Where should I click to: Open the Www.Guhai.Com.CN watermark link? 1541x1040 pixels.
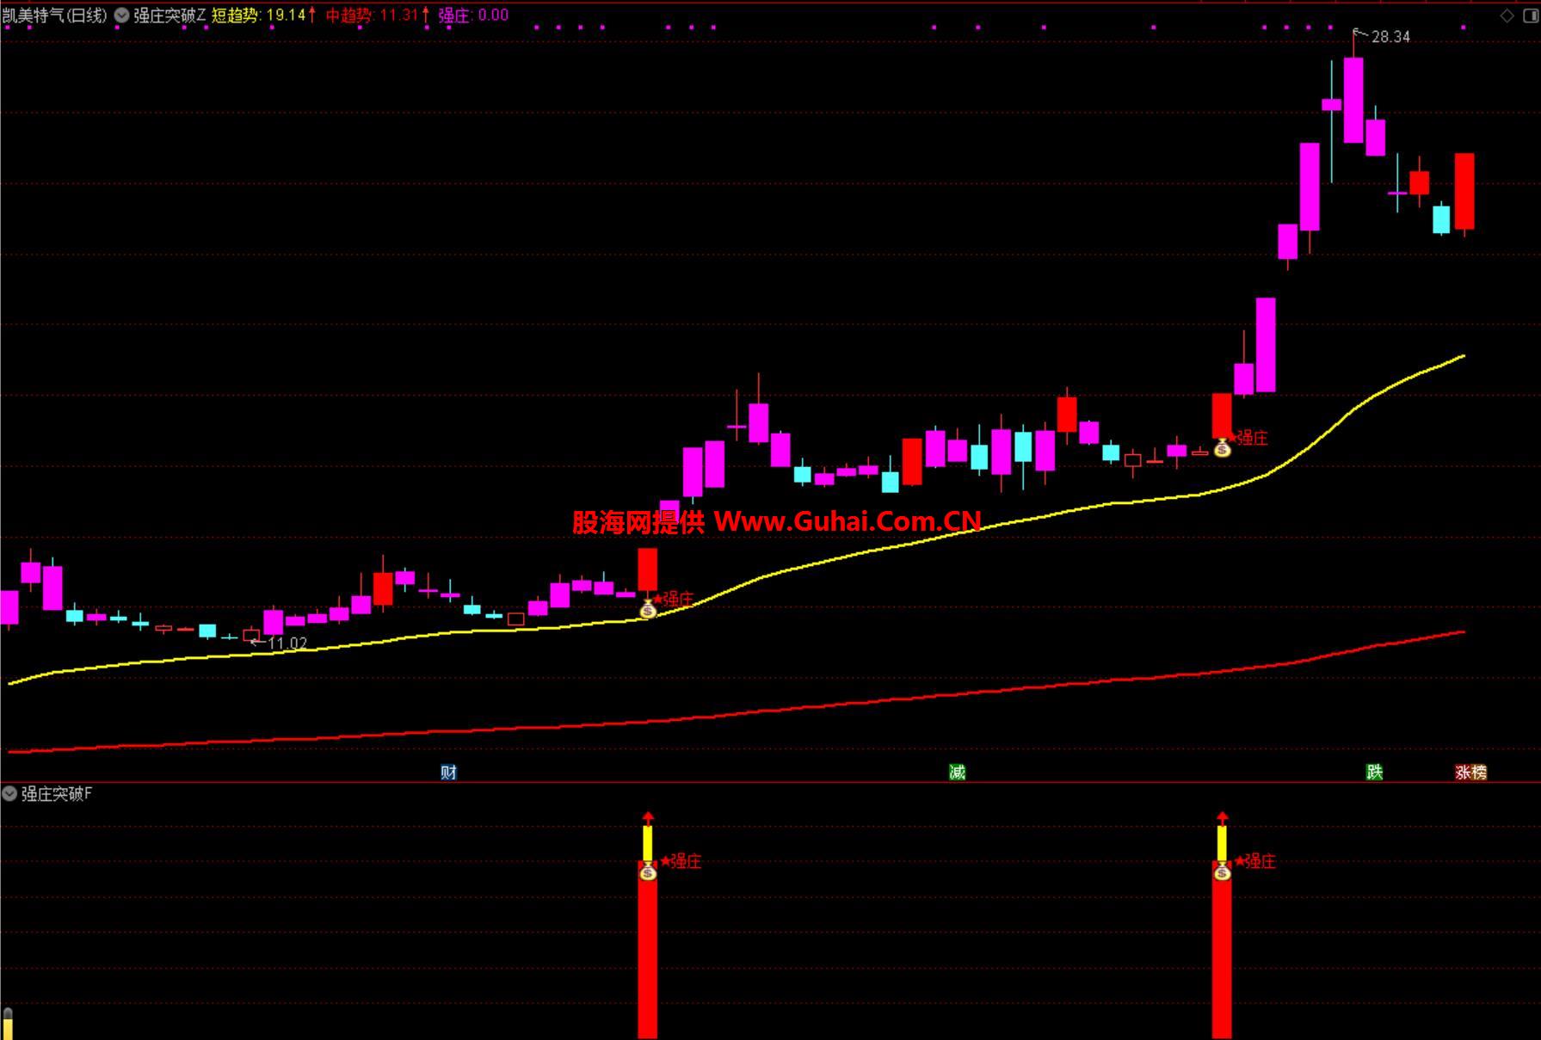point(847,521)
